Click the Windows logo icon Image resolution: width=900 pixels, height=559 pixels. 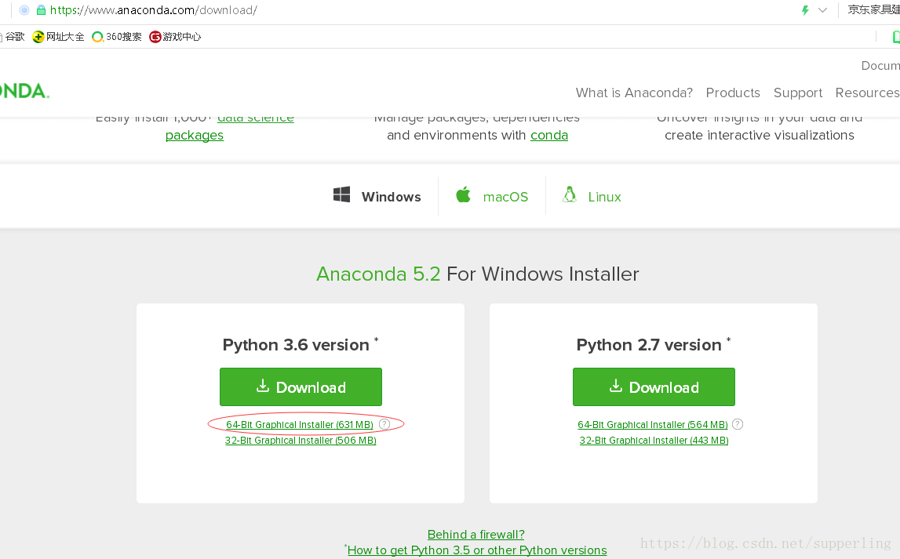(341, 194)
